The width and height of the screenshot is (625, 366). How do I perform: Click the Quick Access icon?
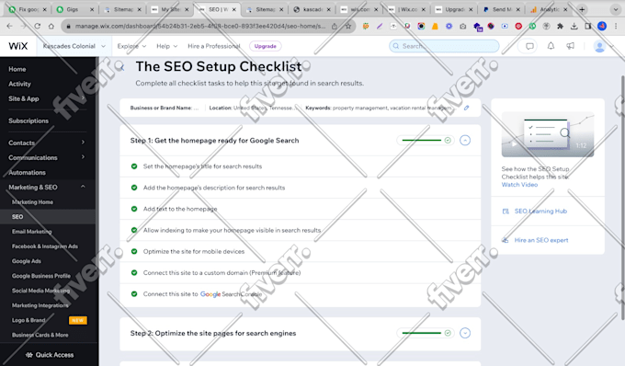pos(29,355)
